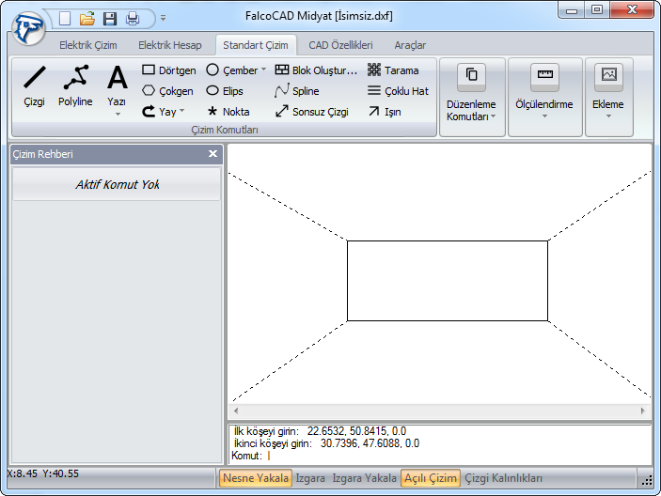This screenshot has width=661, height=496.
Task: Open an existing file with folder icon
Action: [87, 19]
